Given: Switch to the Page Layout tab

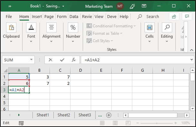Looking at the screenshot, I should tap(49, 16).
